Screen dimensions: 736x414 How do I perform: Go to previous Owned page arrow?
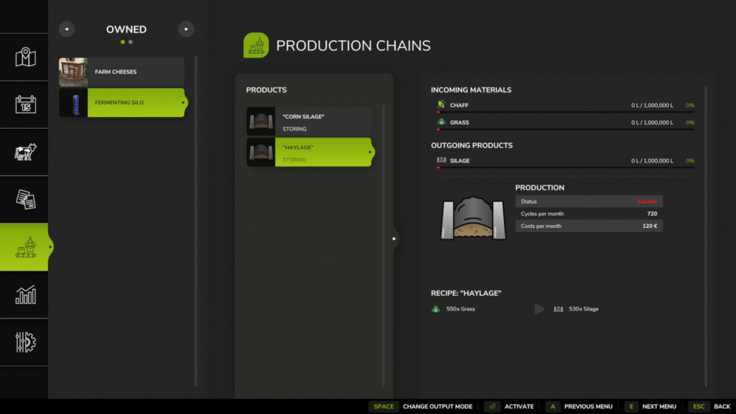point(66,29)
